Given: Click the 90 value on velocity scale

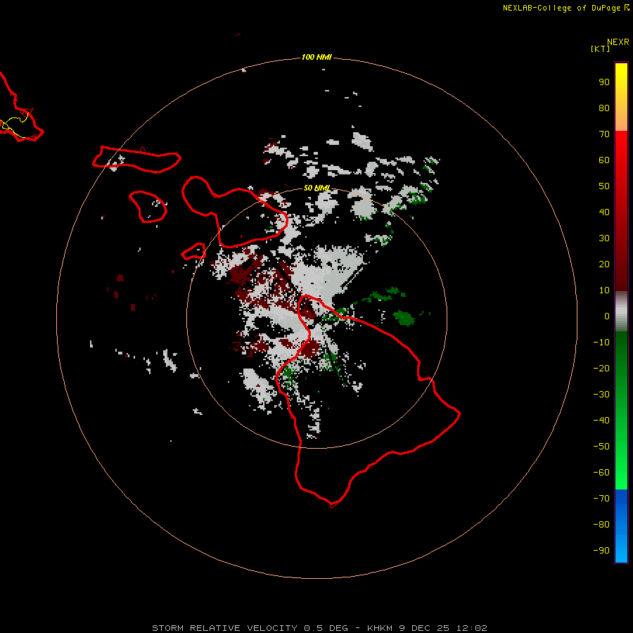Looking at the screenshot, I should pos(604,82).
